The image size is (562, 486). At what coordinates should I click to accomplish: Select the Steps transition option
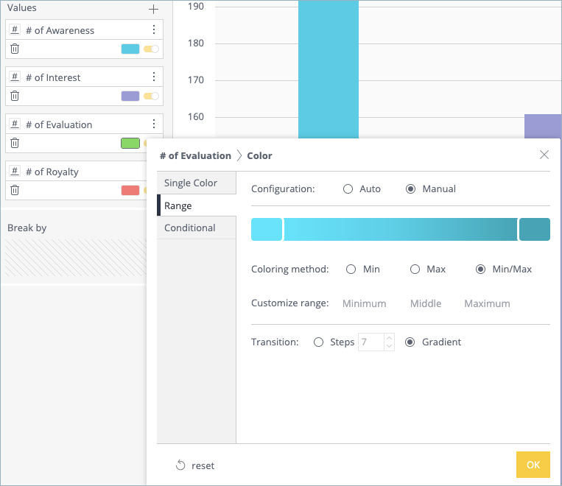point(319,342)
